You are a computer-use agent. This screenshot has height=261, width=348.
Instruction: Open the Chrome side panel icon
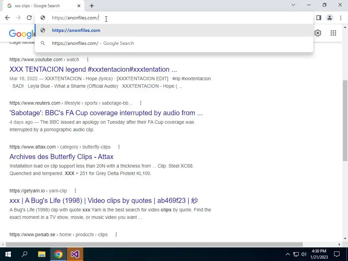pyautogui.click(x=319, y=18)
